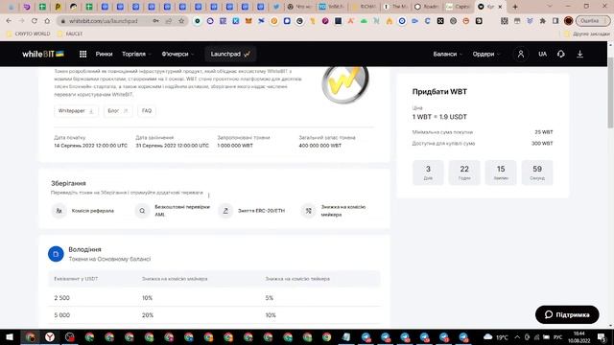Viewport: 614px width, 345px height.
Task: Open the system clock and date
Action: pos(579,336)
